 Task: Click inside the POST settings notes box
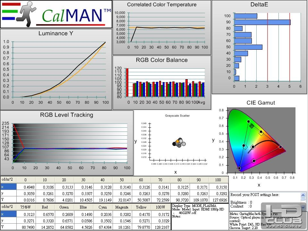pyautogui.click(x=265, y=201)
